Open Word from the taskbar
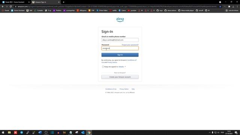Image resolution: width=240 pixels, height=135 pixels. [x=40, y=132]
